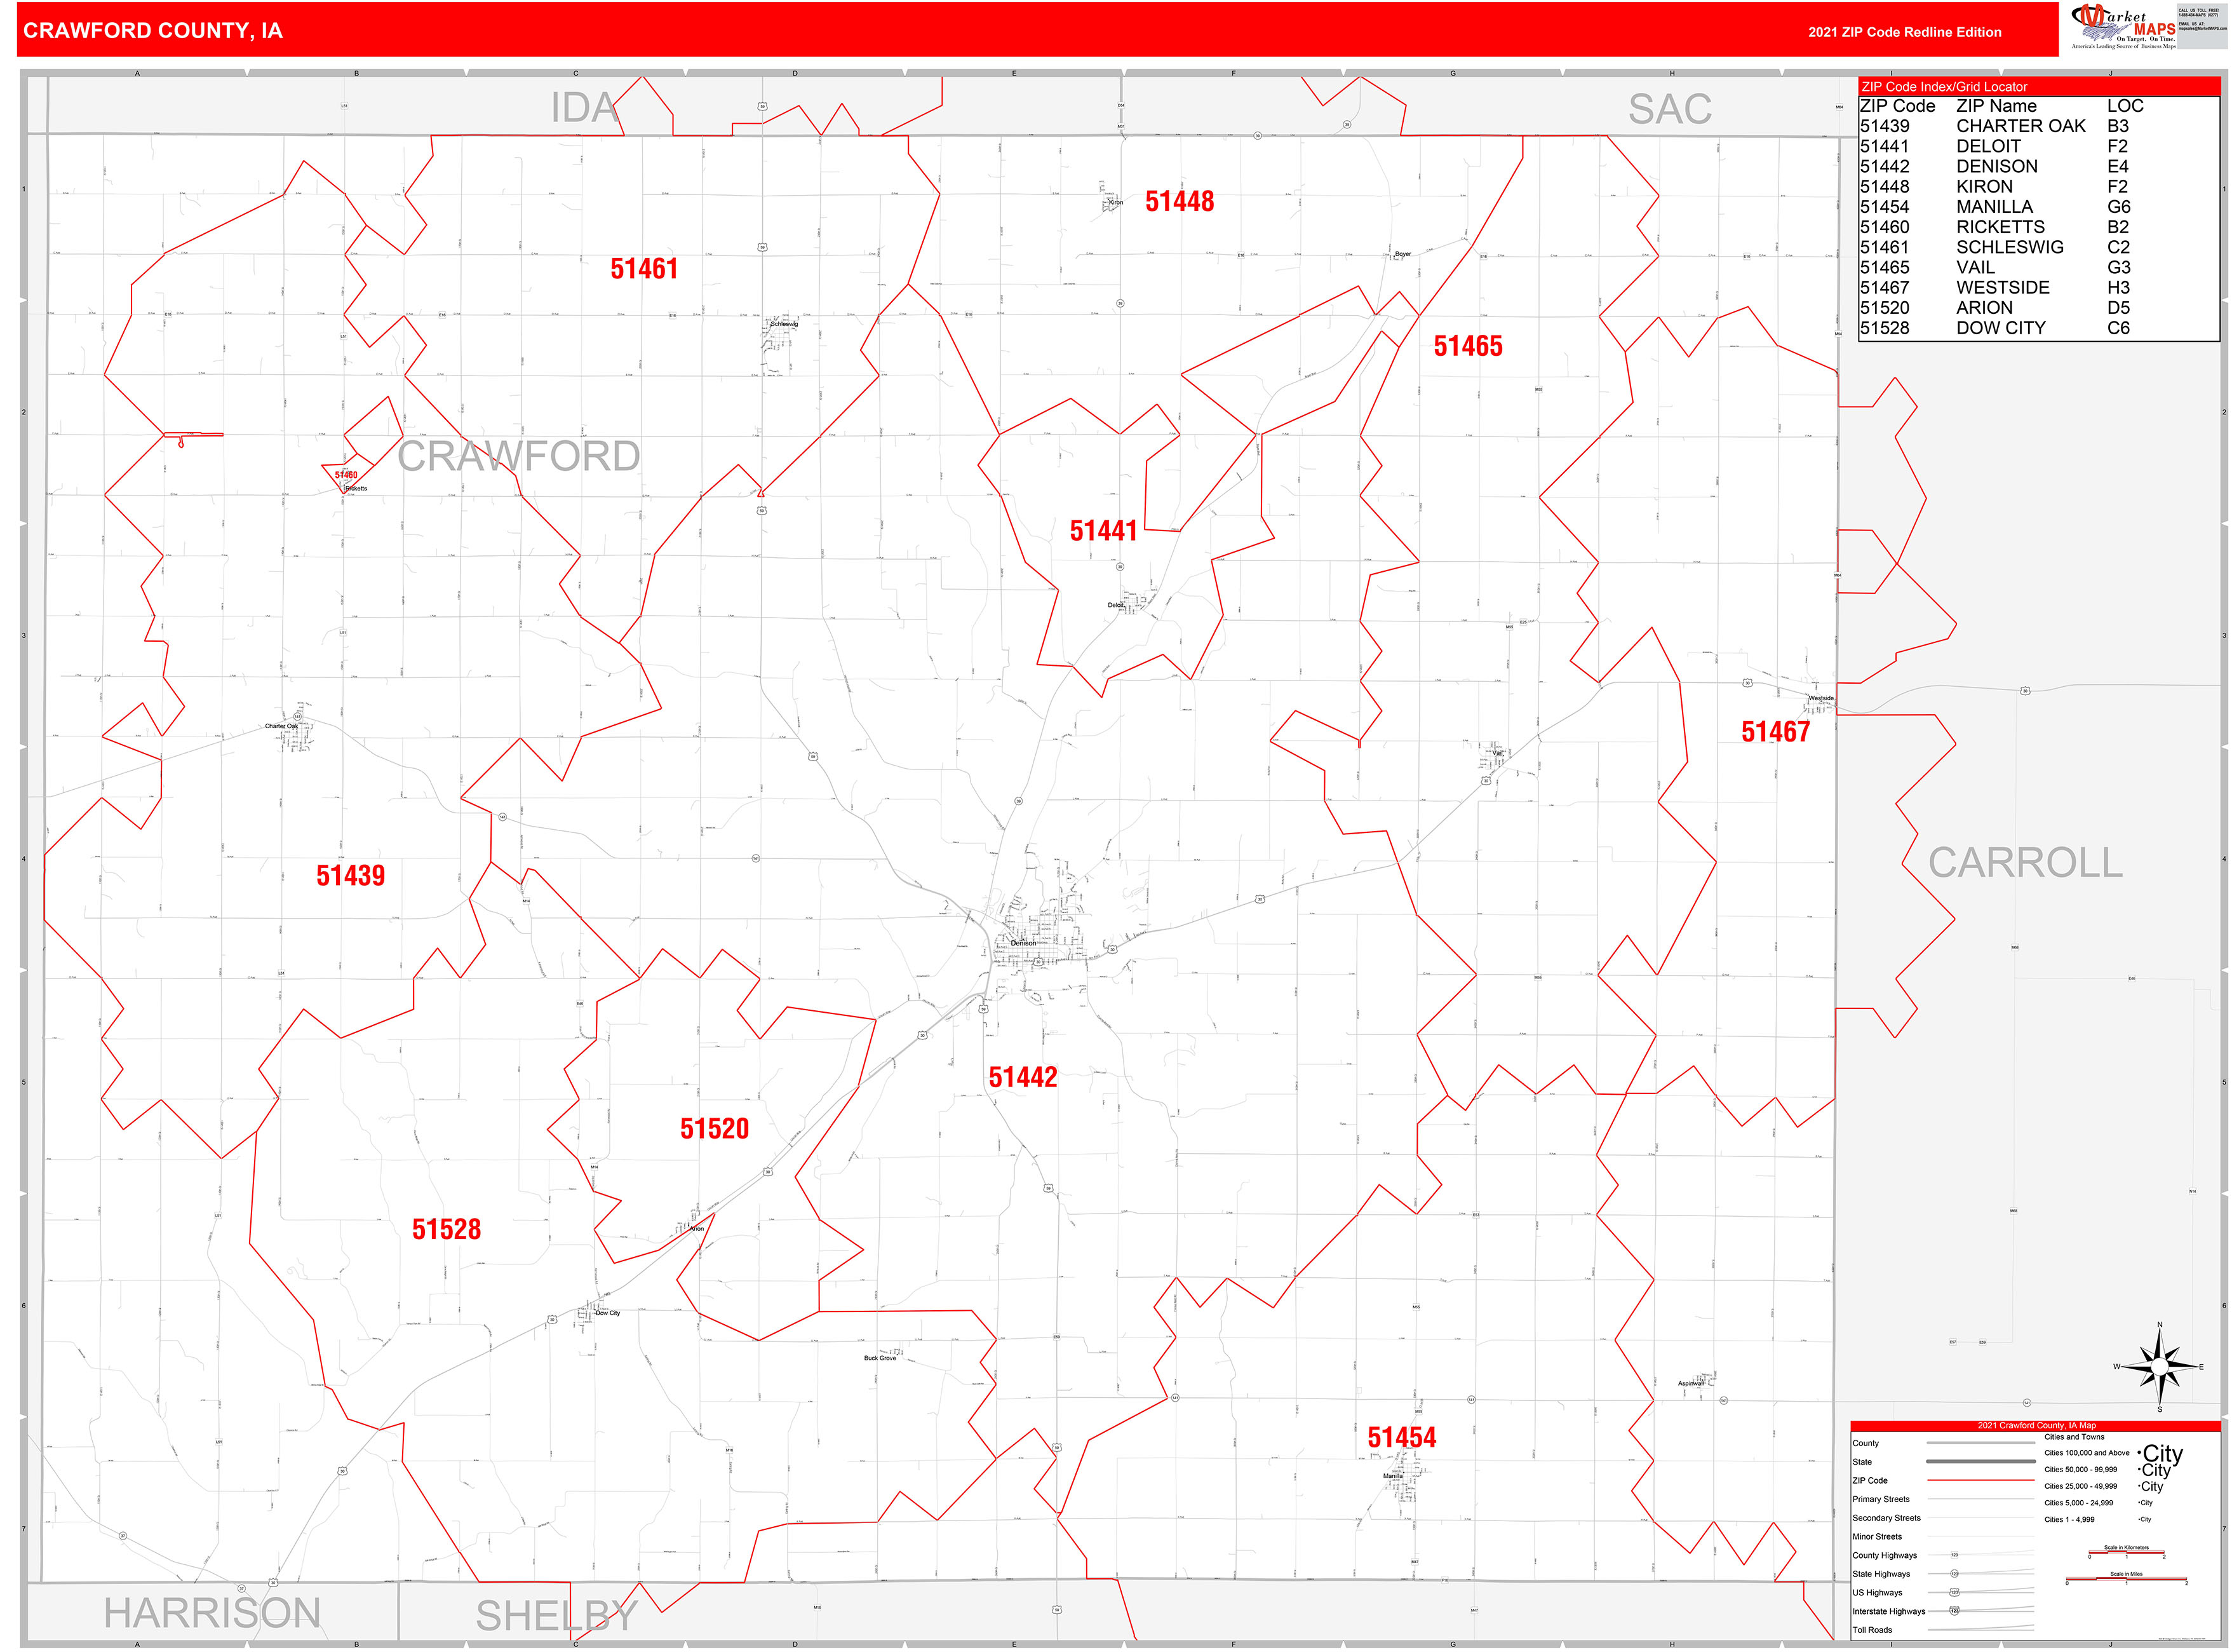Select the State Highways circle symbol

pyautogui.click(x=1954, y=1574)
